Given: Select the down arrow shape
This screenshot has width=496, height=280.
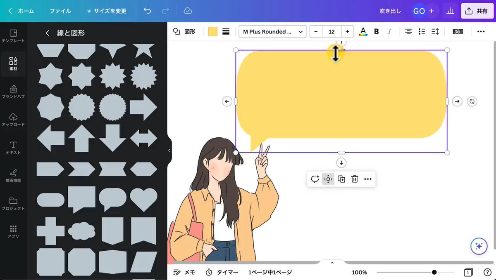Looking at the screenshot, I should 112,138.
